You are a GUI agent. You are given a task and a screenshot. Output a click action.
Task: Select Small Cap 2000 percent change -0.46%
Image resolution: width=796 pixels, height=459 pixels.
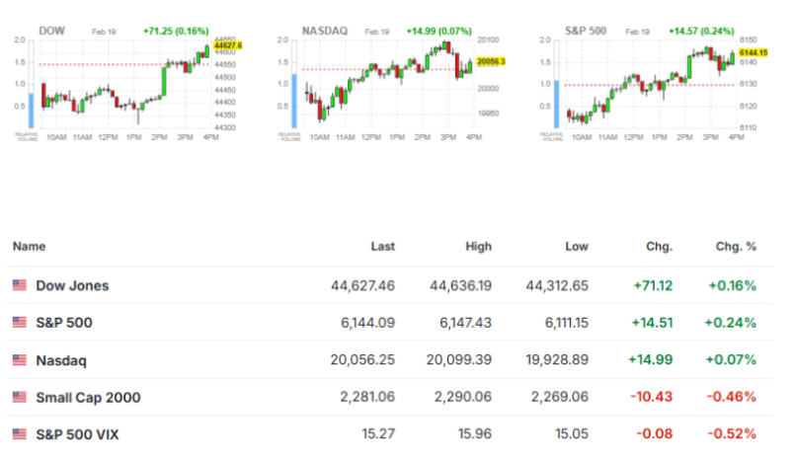click(x=731, y=397)
